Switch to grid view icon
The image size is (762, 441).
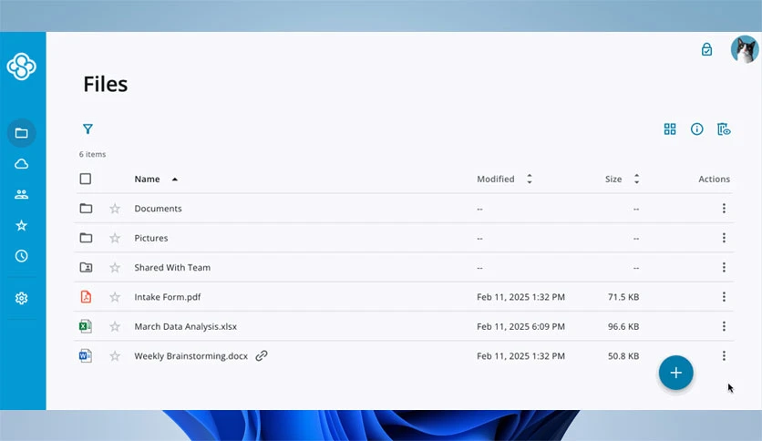point(670,129)
